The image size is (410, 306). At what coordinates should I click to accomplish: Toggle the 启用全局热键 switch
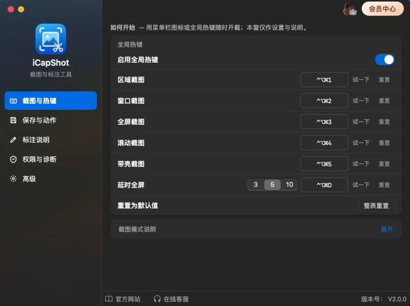tap(385, 60)
